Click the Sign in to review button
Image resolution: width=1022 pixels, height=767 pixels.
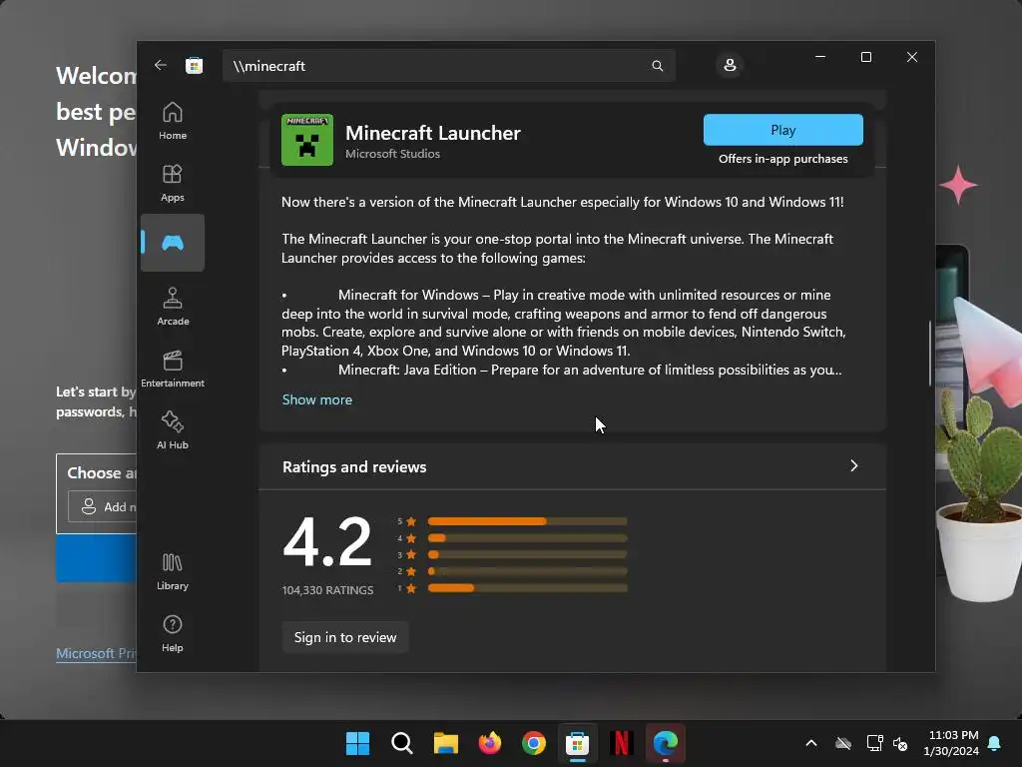point(344,637)
